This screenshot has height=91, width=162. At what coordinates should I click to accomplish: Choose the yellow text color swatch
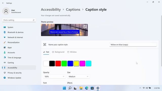[76, 63]
